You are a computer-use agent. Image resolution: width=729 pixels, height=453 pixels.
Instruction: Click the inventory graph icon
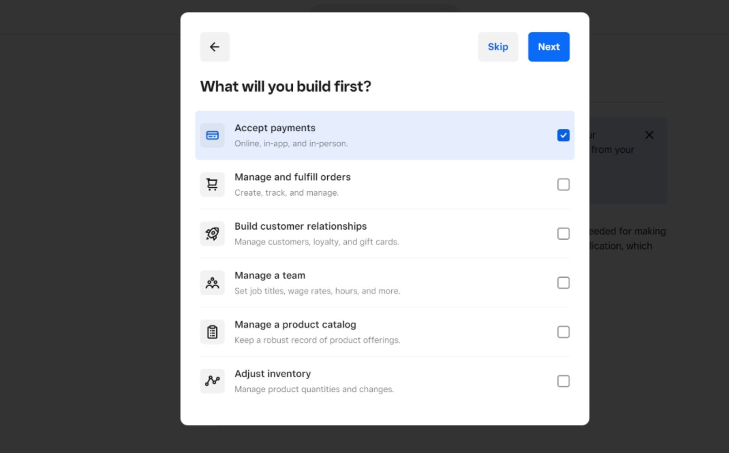click(x=212, y=381)
